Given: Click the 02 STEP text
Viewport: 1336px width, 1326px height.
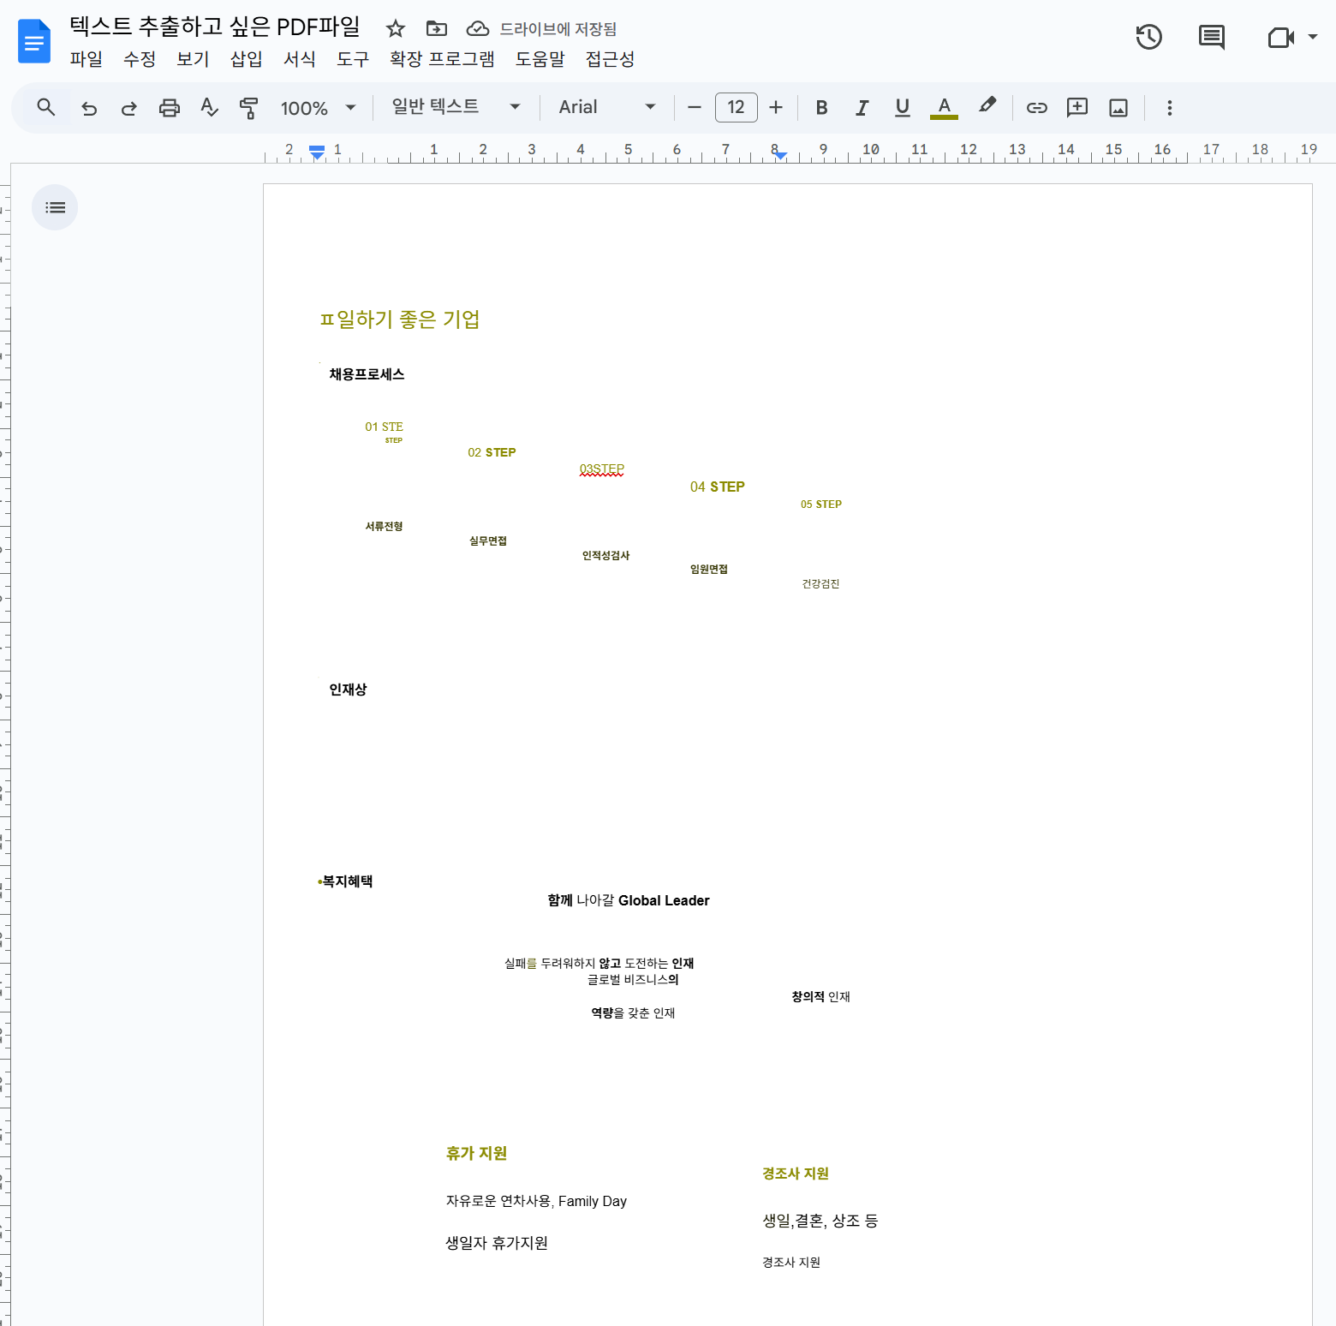Looking at the screenshot, I should (x=492, y=452).
